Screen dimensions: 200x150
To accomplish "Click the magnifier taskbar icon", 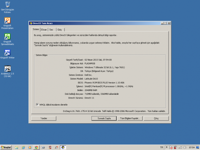I will [57, 147].
